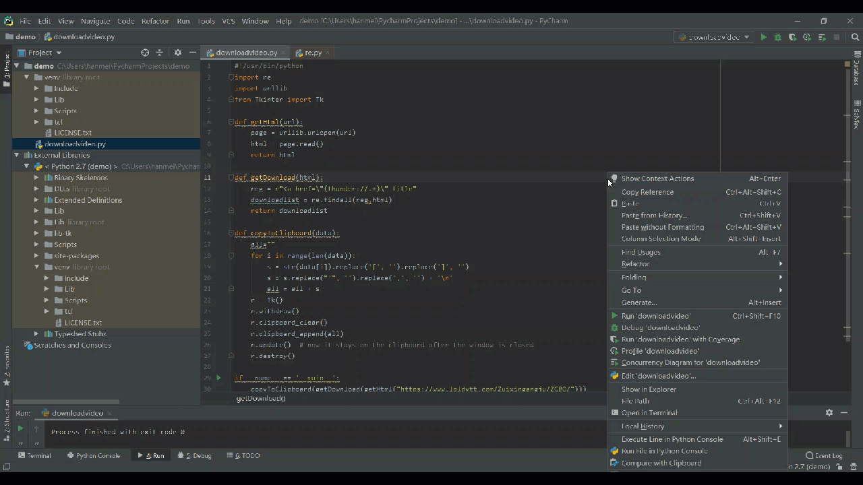Open the Refactor menu in menu bar
This screenshot has height=485, width=863.
155,21
